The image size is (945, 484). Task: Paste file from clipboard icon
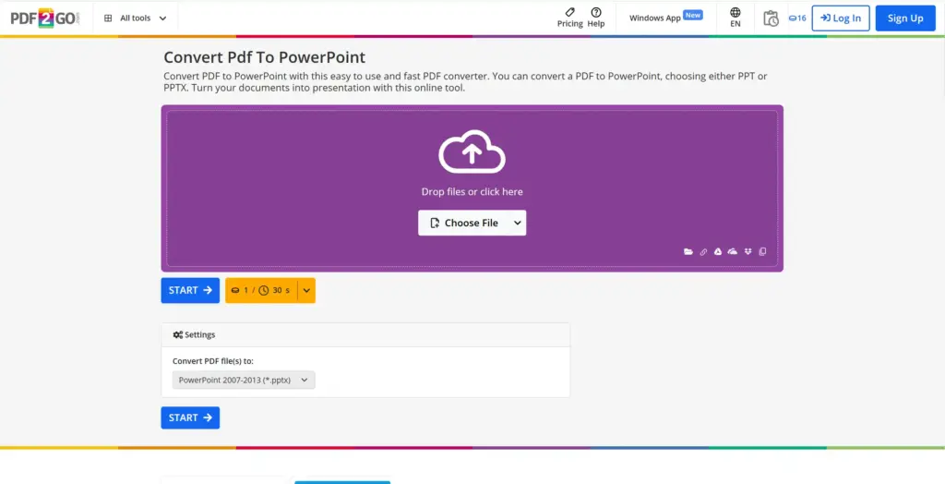762,251
